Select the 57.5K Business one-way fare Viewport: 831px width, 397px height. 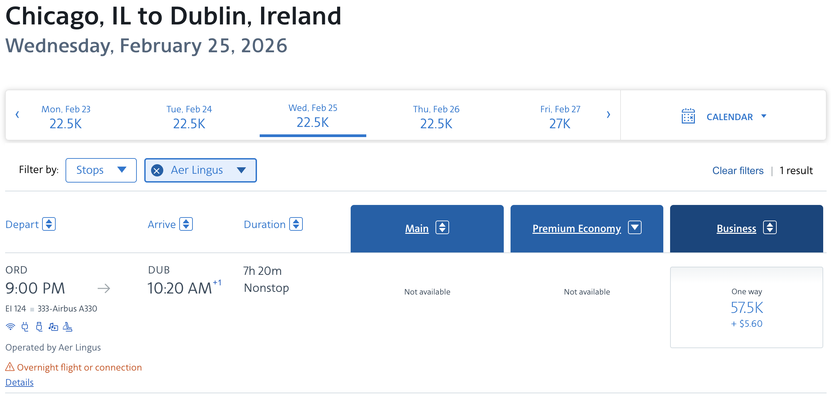tap(746, 307)
